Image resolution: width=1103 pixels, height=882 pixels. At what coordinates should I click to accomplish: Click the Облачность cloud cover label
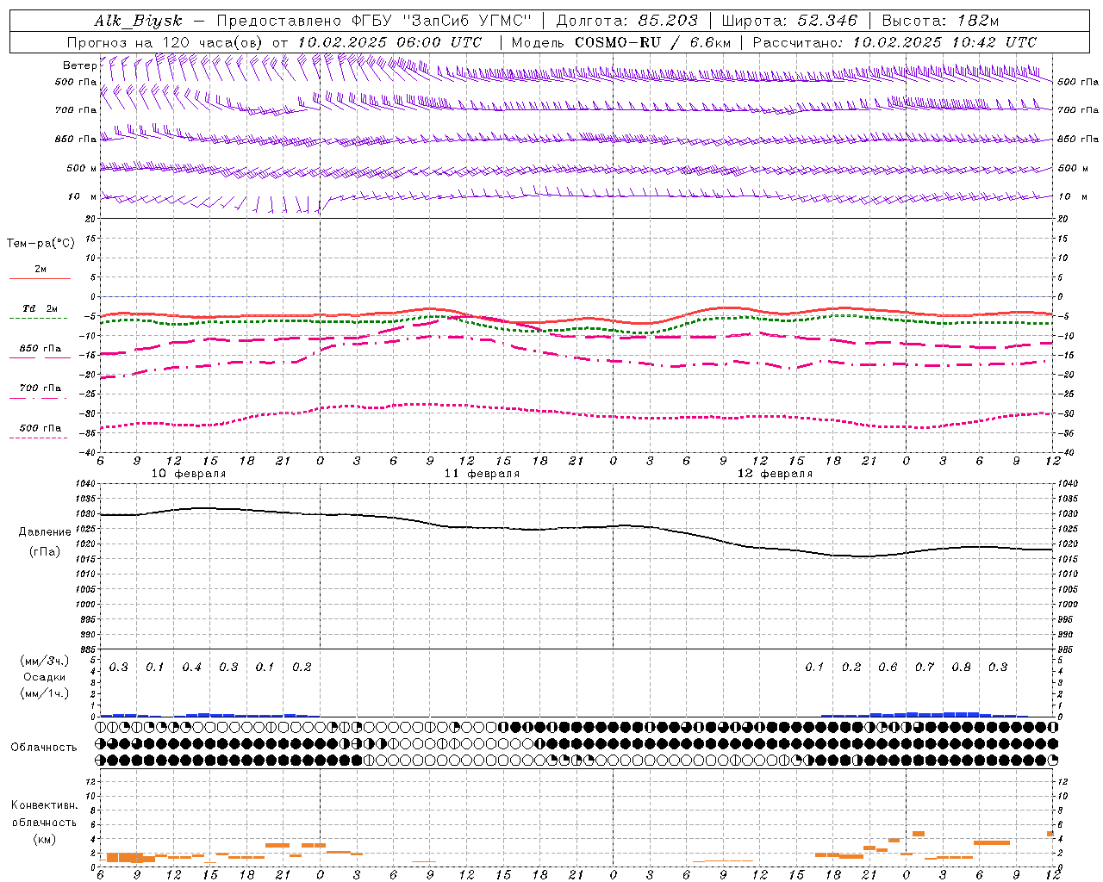[44, 747]
